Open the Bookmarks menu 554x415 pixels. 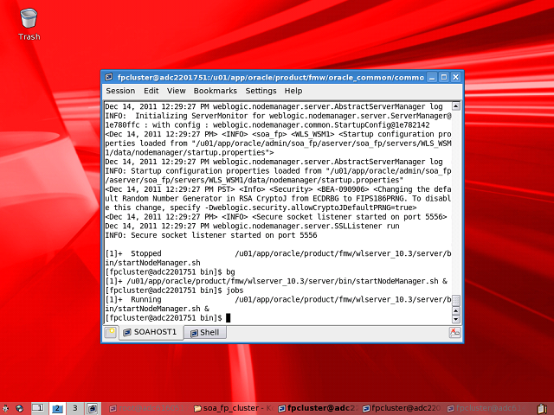(216, 91)
